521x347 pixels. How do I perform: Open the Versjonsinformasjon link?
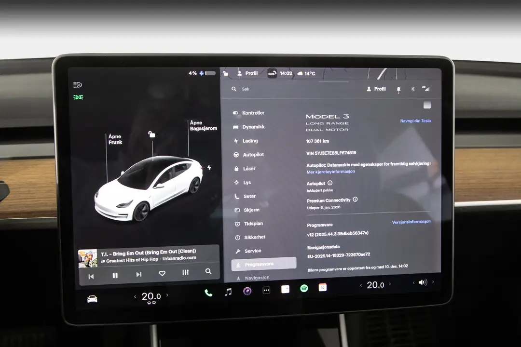411,222
